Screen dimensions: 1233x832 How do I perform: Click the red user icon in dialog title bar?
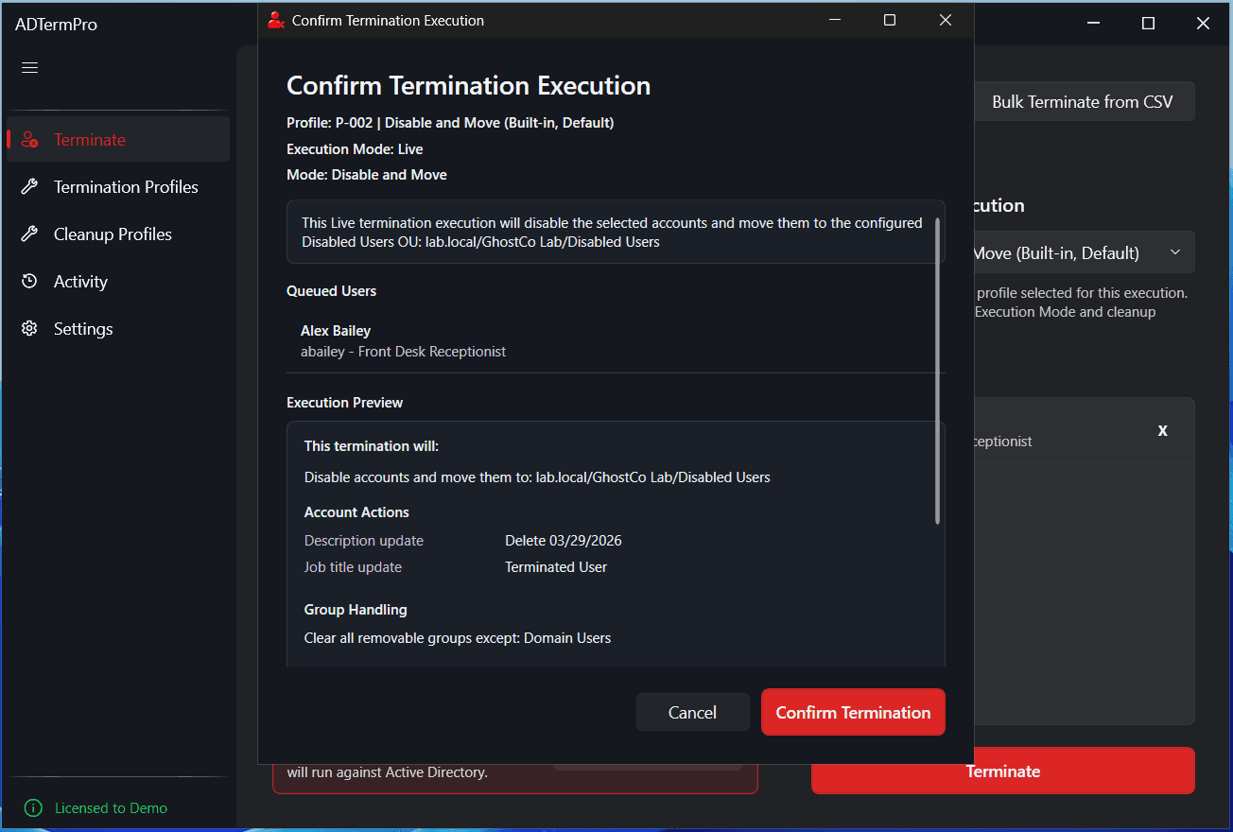point(276,19)
